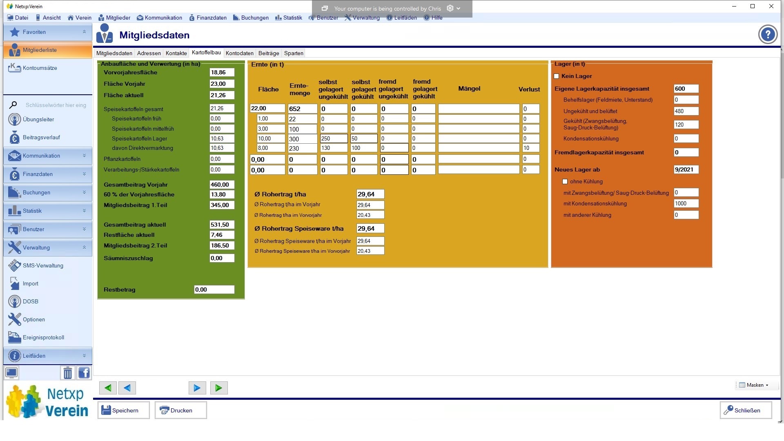Open SMS-Verwaltung in sidebar
The width and height of the screenshot is (784, 441).
pyautogui.click(x=43, y=265)
